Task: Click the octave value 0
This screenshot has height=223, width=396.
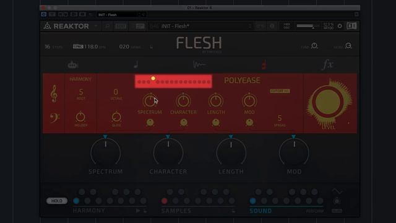Action: [x=116, y=92]
